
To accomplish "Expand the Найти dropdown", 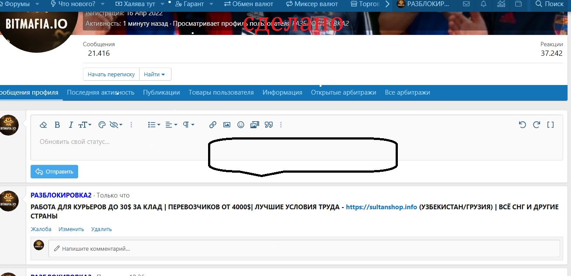I will [155, 74].
